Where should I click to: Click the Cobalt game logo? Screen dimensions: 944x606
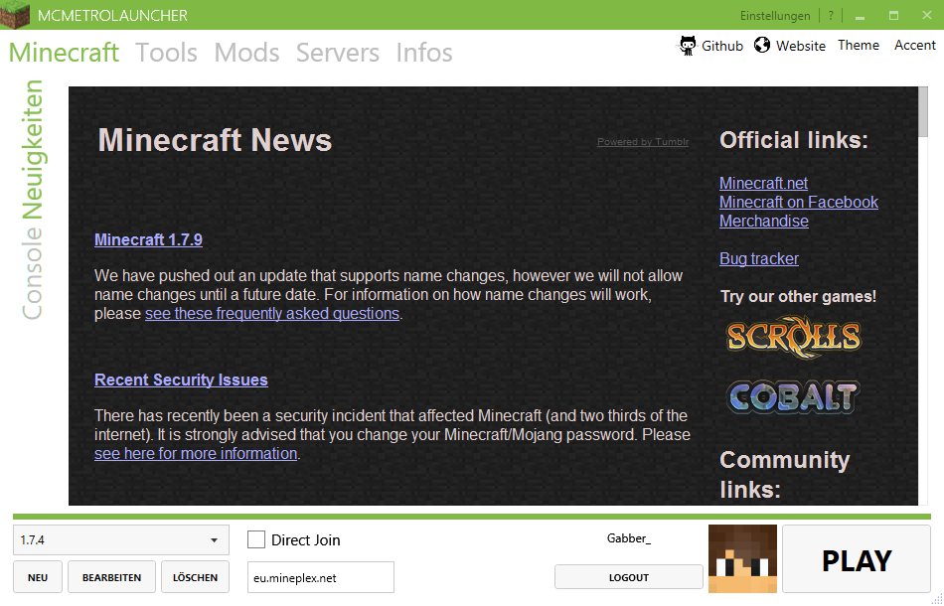point(793,397)
